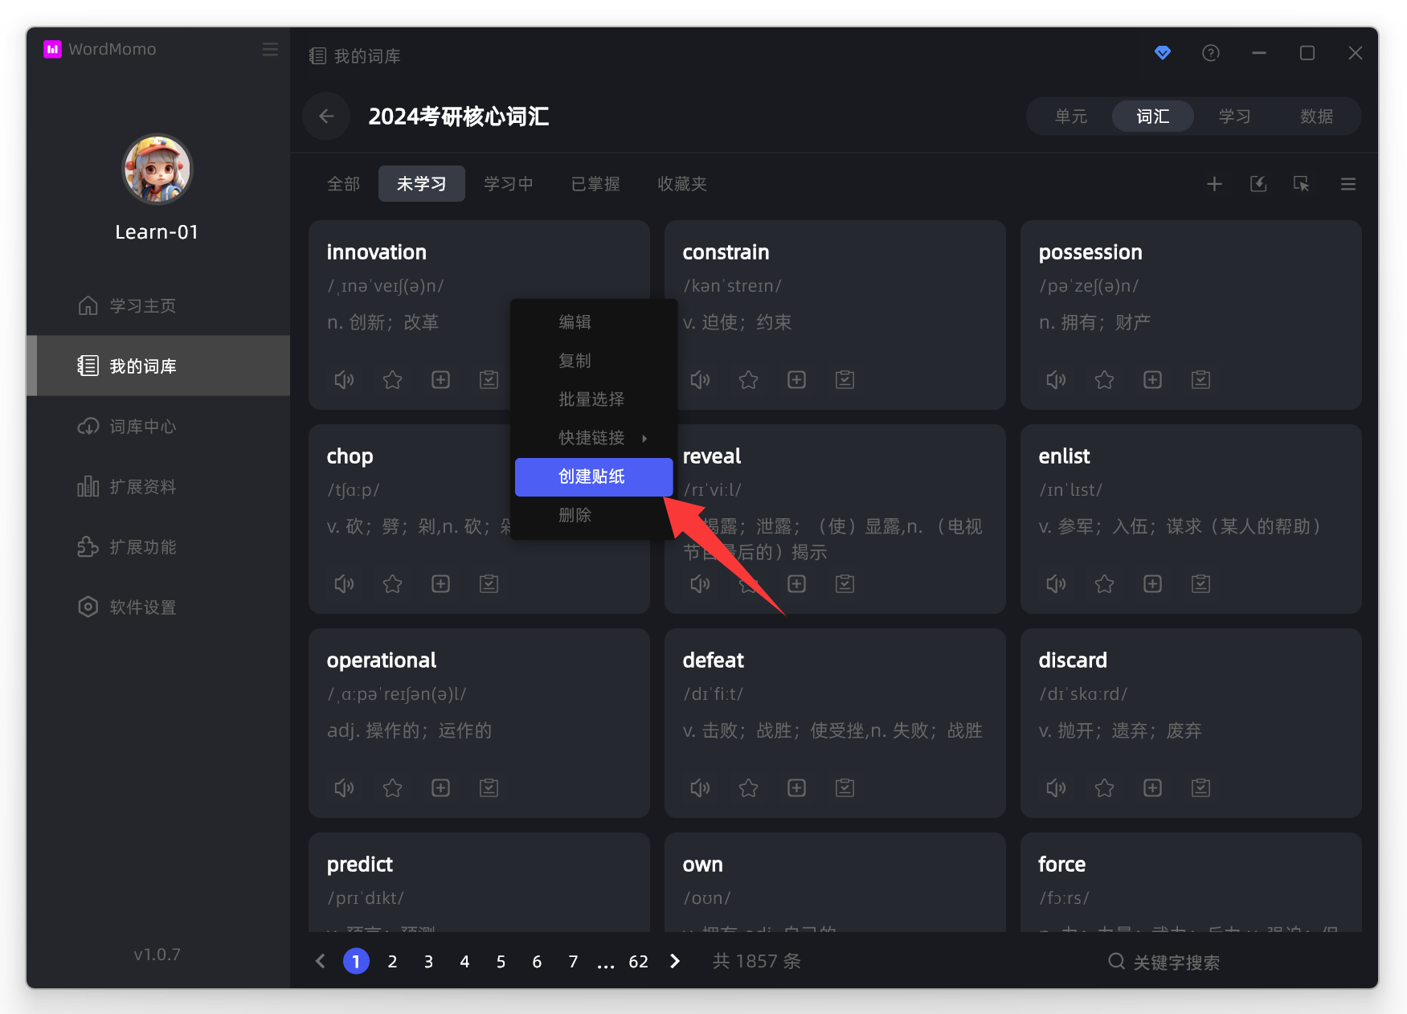Click the back arrow button
Screen dimensions: 1407x1014
tap(326, 117)
